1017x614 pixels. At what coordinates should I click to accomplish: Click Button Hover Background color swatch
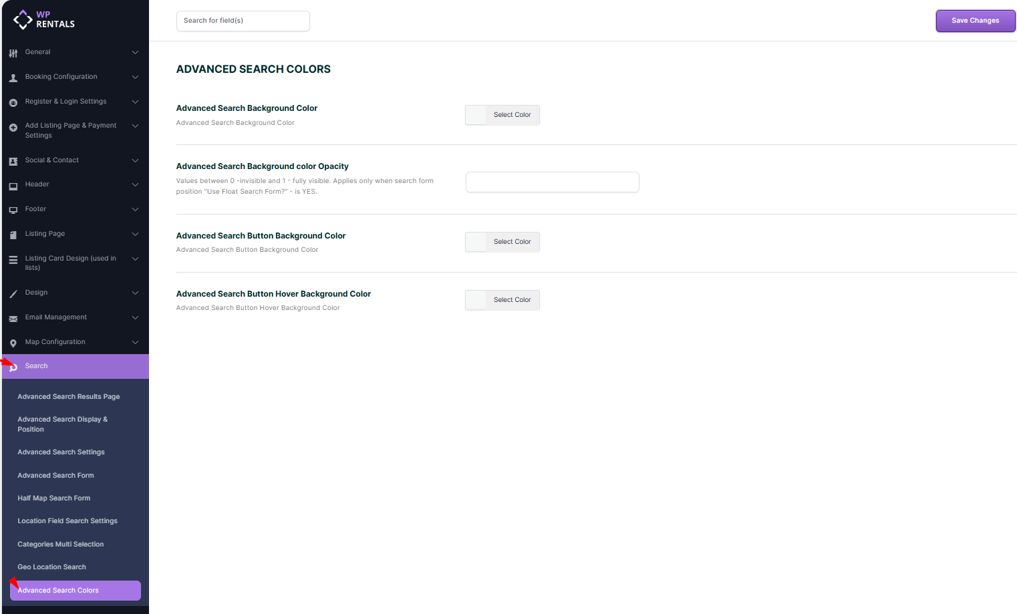[476, 300]
